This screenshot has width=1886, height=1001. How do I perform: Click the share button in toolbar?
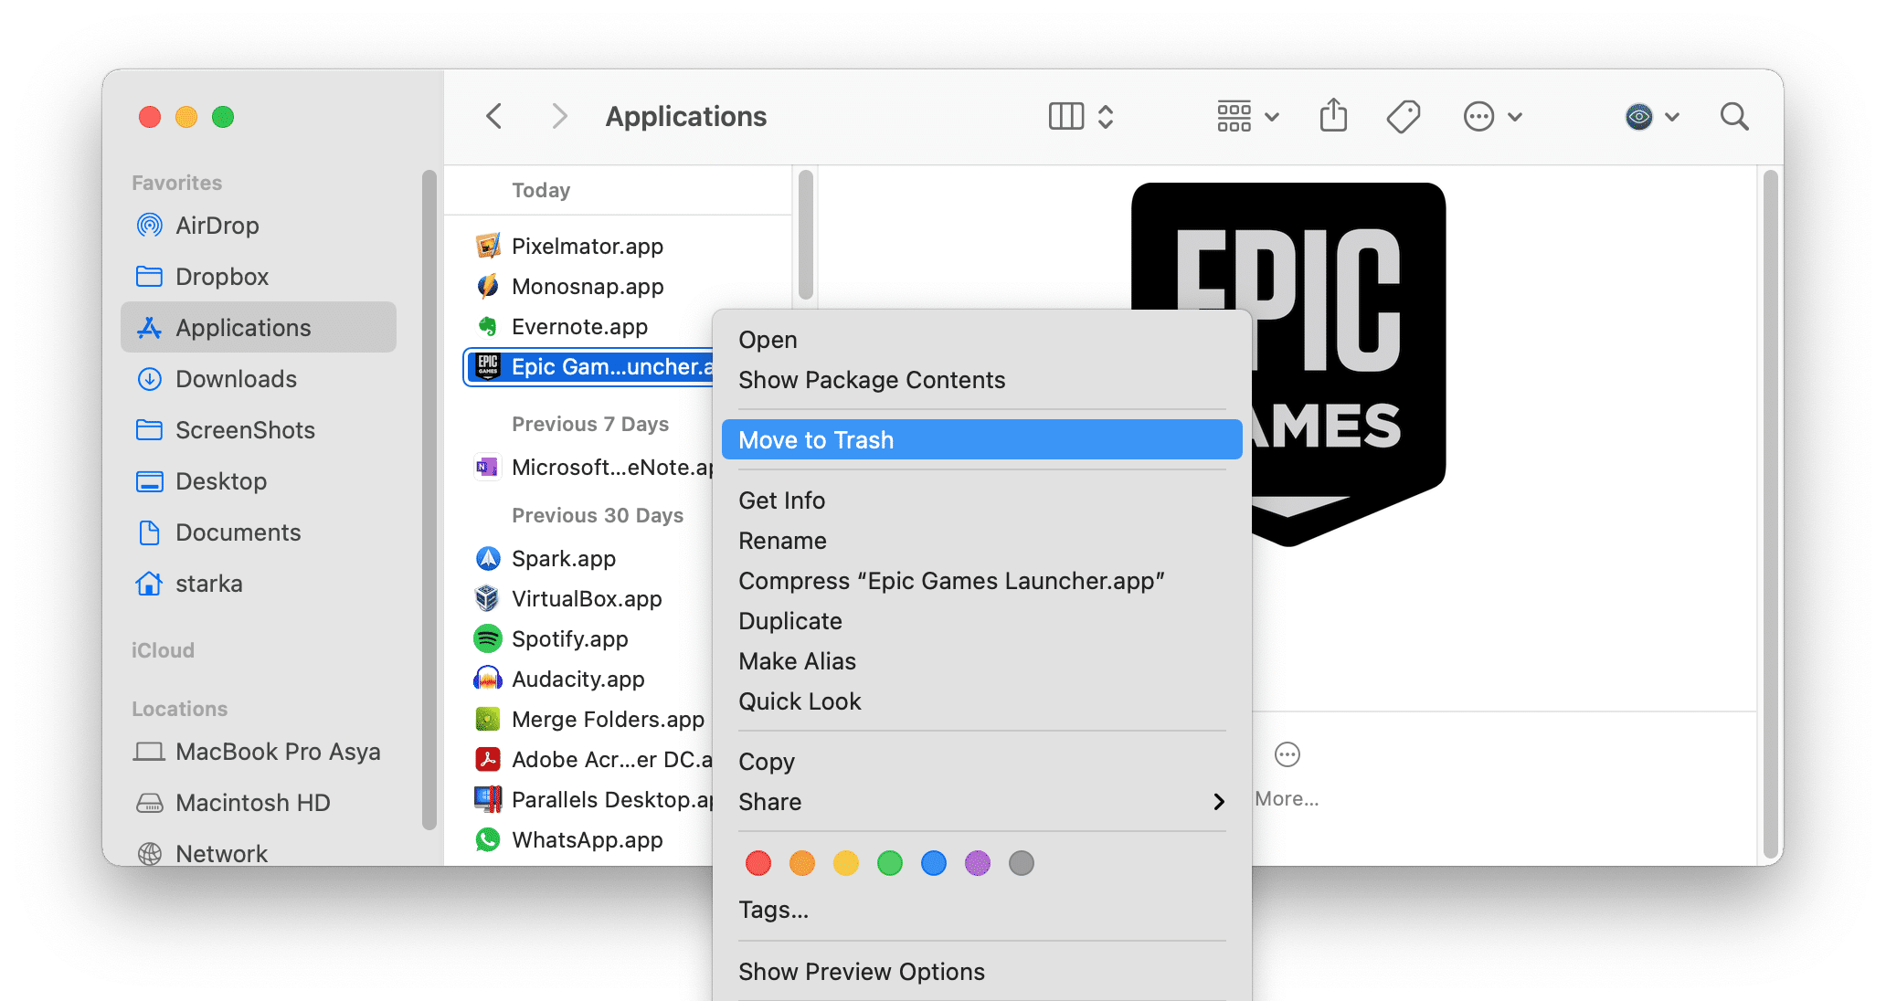(1327, 115)
